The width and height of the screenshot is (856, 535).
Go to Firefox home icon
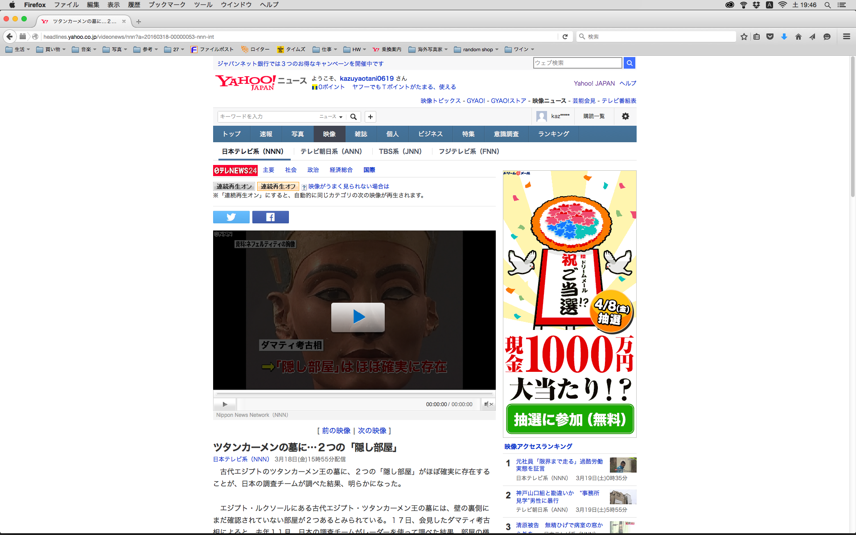[798, 37]
